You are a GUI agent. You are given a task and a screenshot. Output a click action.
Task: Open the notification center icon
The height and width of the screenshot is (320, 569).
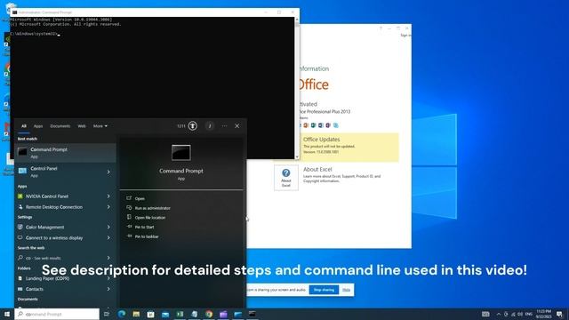tap(559, 314)
